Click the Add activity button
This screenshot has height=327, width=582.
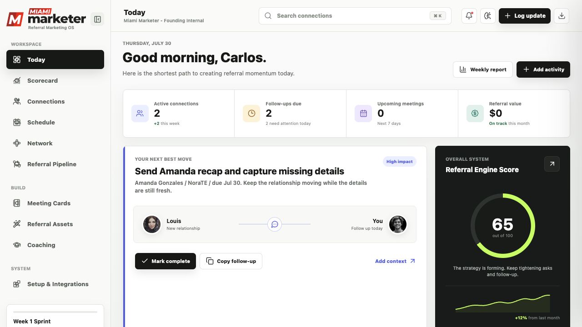tap(543, 69)
